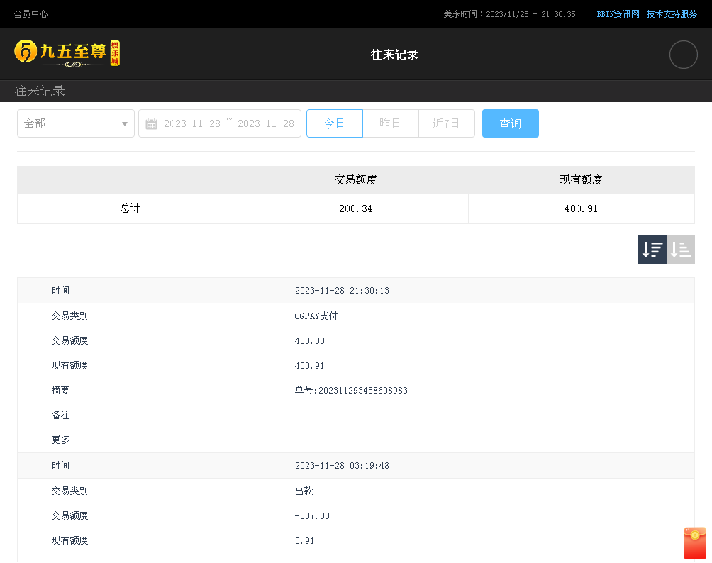Screen dimensions: 712x563
Task: Sort records in ascending order
Action: (x=681, y=250)
